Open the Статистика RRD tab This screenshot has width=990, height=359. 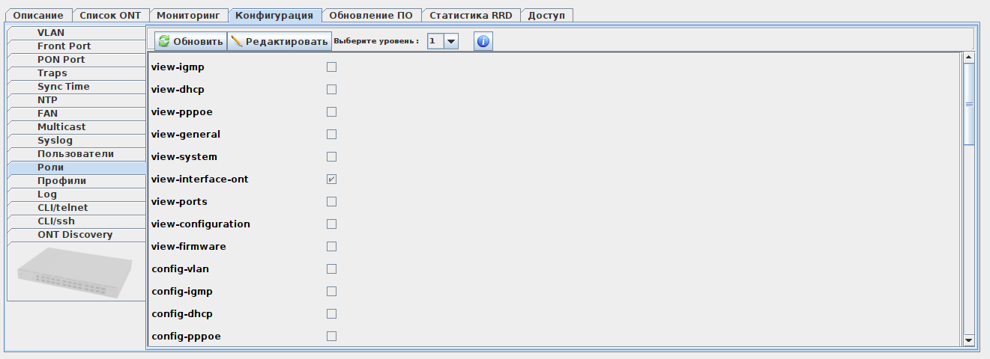pos(471,16)
